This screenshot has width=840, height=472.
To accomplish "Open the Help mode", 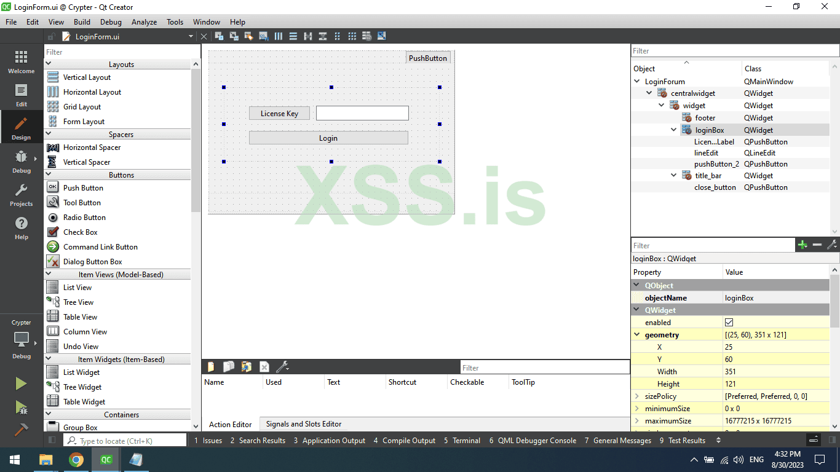I will [21, 228].
